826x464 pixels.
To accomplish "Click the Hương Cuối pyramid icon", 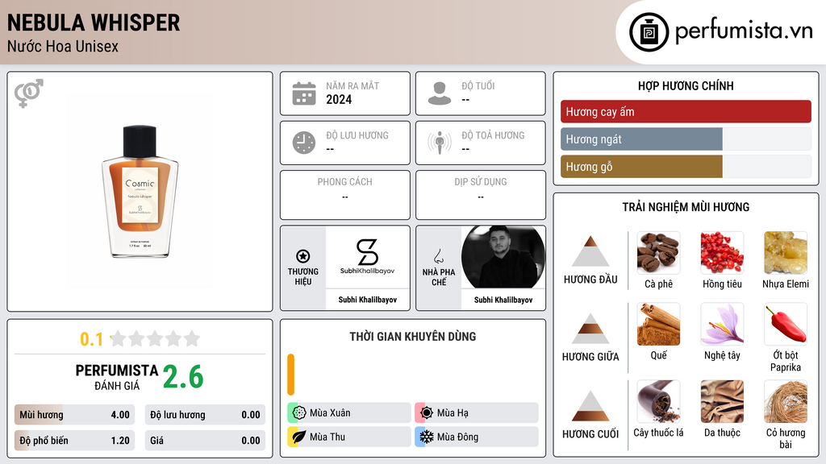I will (x=590, y=406).
